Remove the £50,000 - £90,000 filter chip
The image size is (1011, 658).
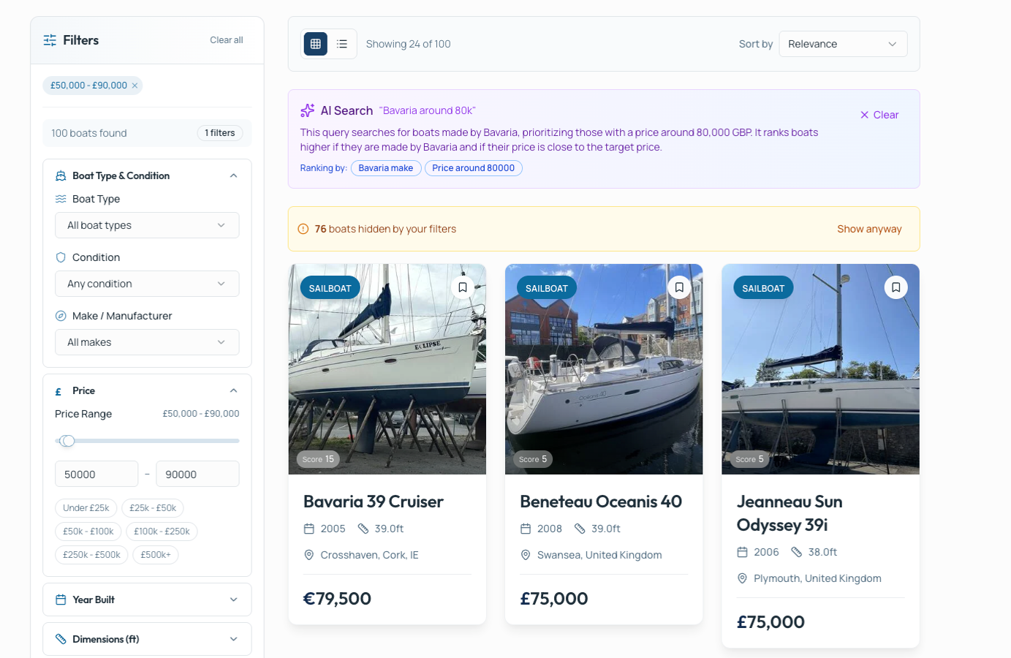point(135,86)
